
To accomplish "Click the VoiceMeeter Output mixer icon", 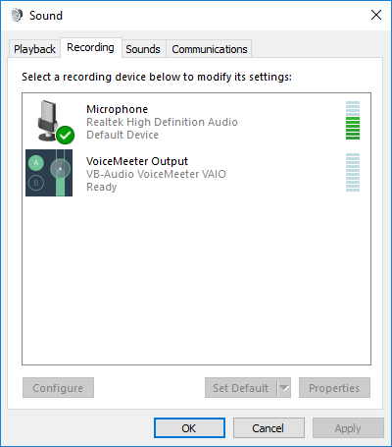I will 49,173.
